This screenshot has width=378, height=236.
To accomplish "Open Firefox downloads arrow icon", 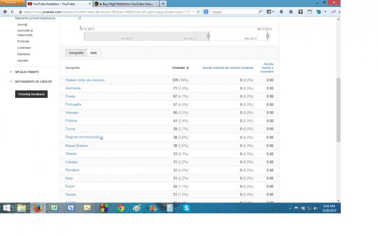I will pos(281,11).
